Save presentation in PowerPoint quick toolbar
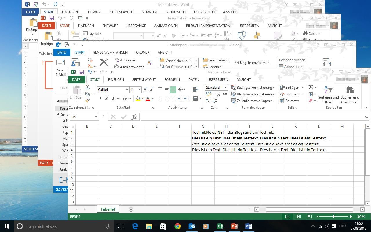Screen dimensions: 371x232 (51, 18)
